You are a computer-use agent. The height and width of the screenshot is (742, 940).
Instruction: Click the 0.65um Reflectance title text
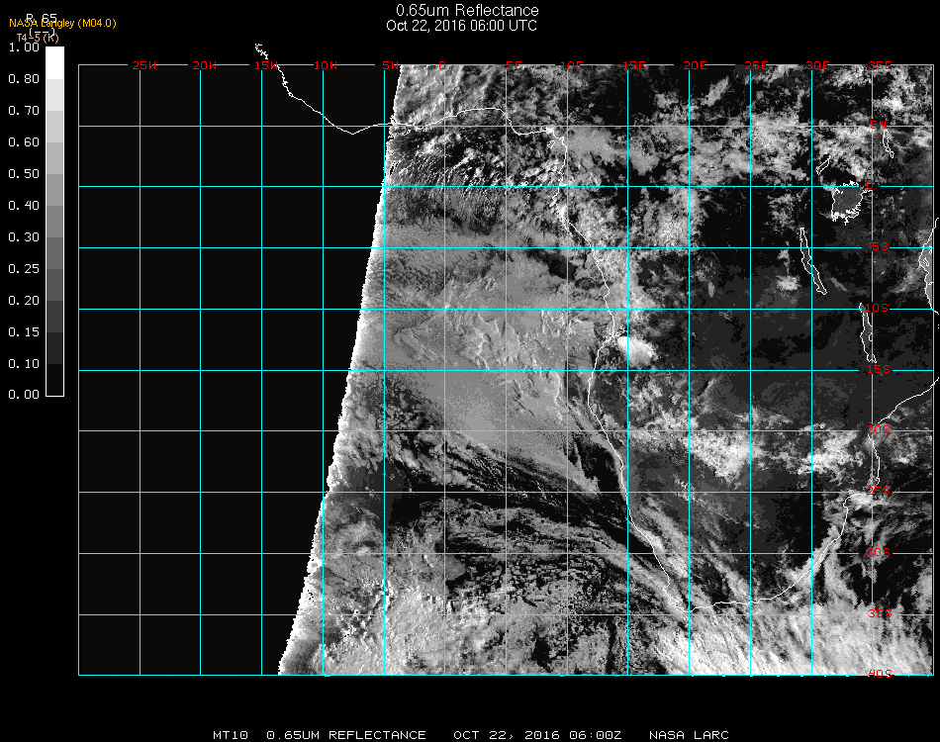pos(467,11)
